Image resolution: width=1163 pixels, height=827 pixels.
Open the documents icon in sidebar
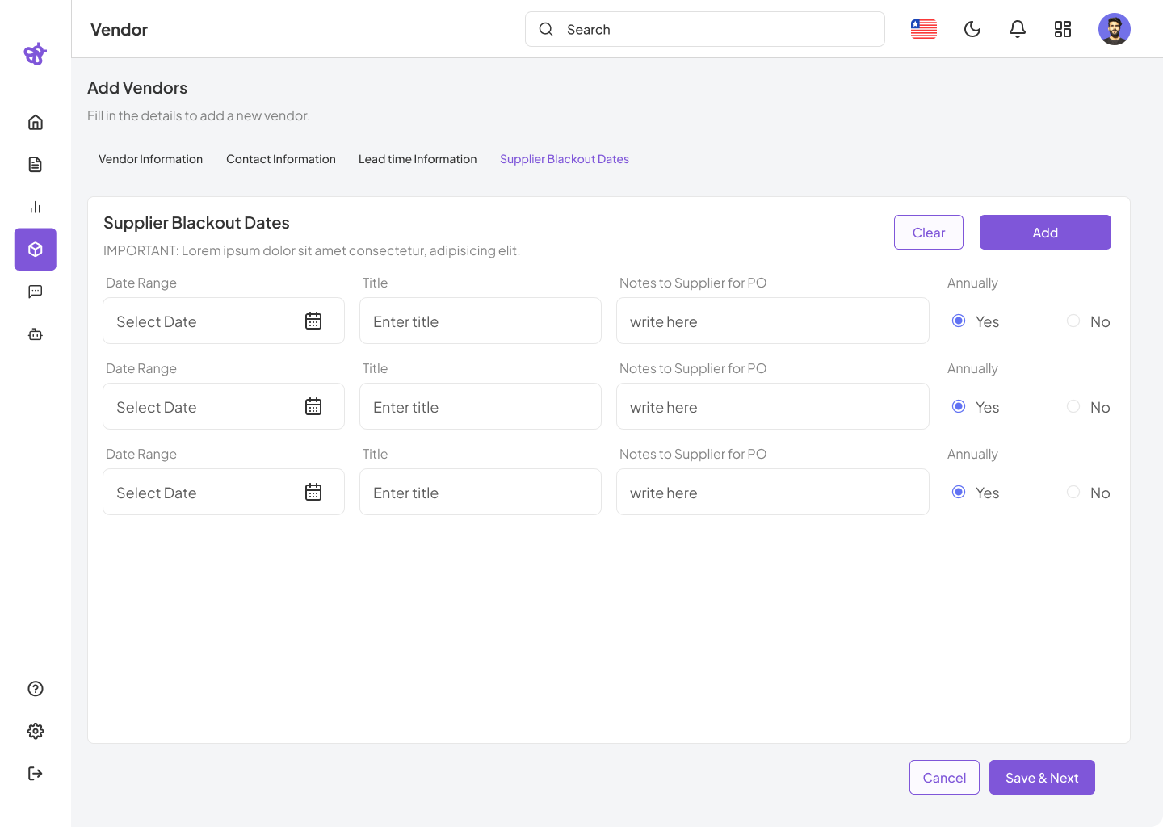[x=36, y=165]
